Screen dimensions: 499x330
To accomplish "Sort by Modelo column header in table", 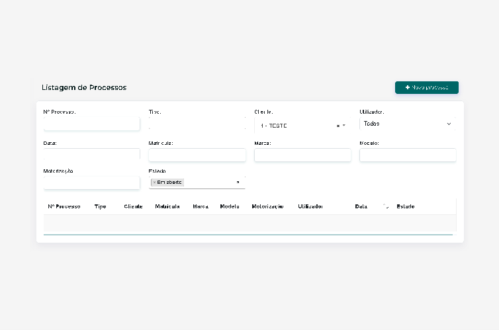I will (230, 206).
